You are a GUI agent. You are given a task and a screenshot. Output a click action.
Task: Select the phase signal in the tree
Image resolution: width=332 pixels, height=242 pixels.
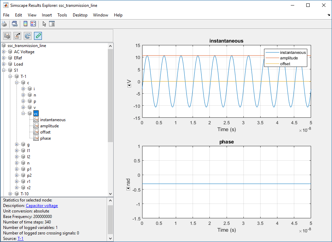45,138
